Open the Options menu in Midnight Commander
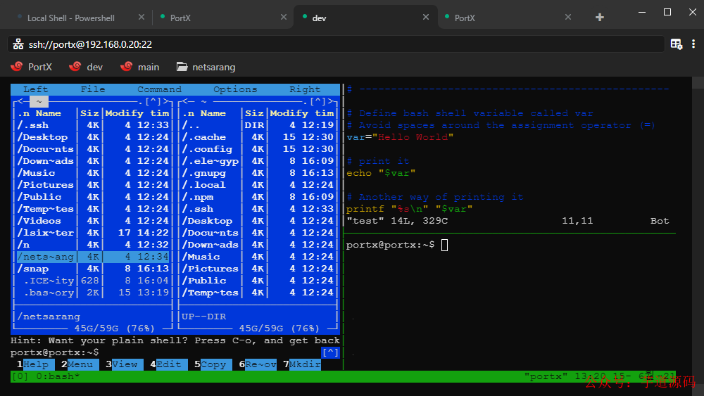This screenshot has width=704, height=396. click(235, 89)
